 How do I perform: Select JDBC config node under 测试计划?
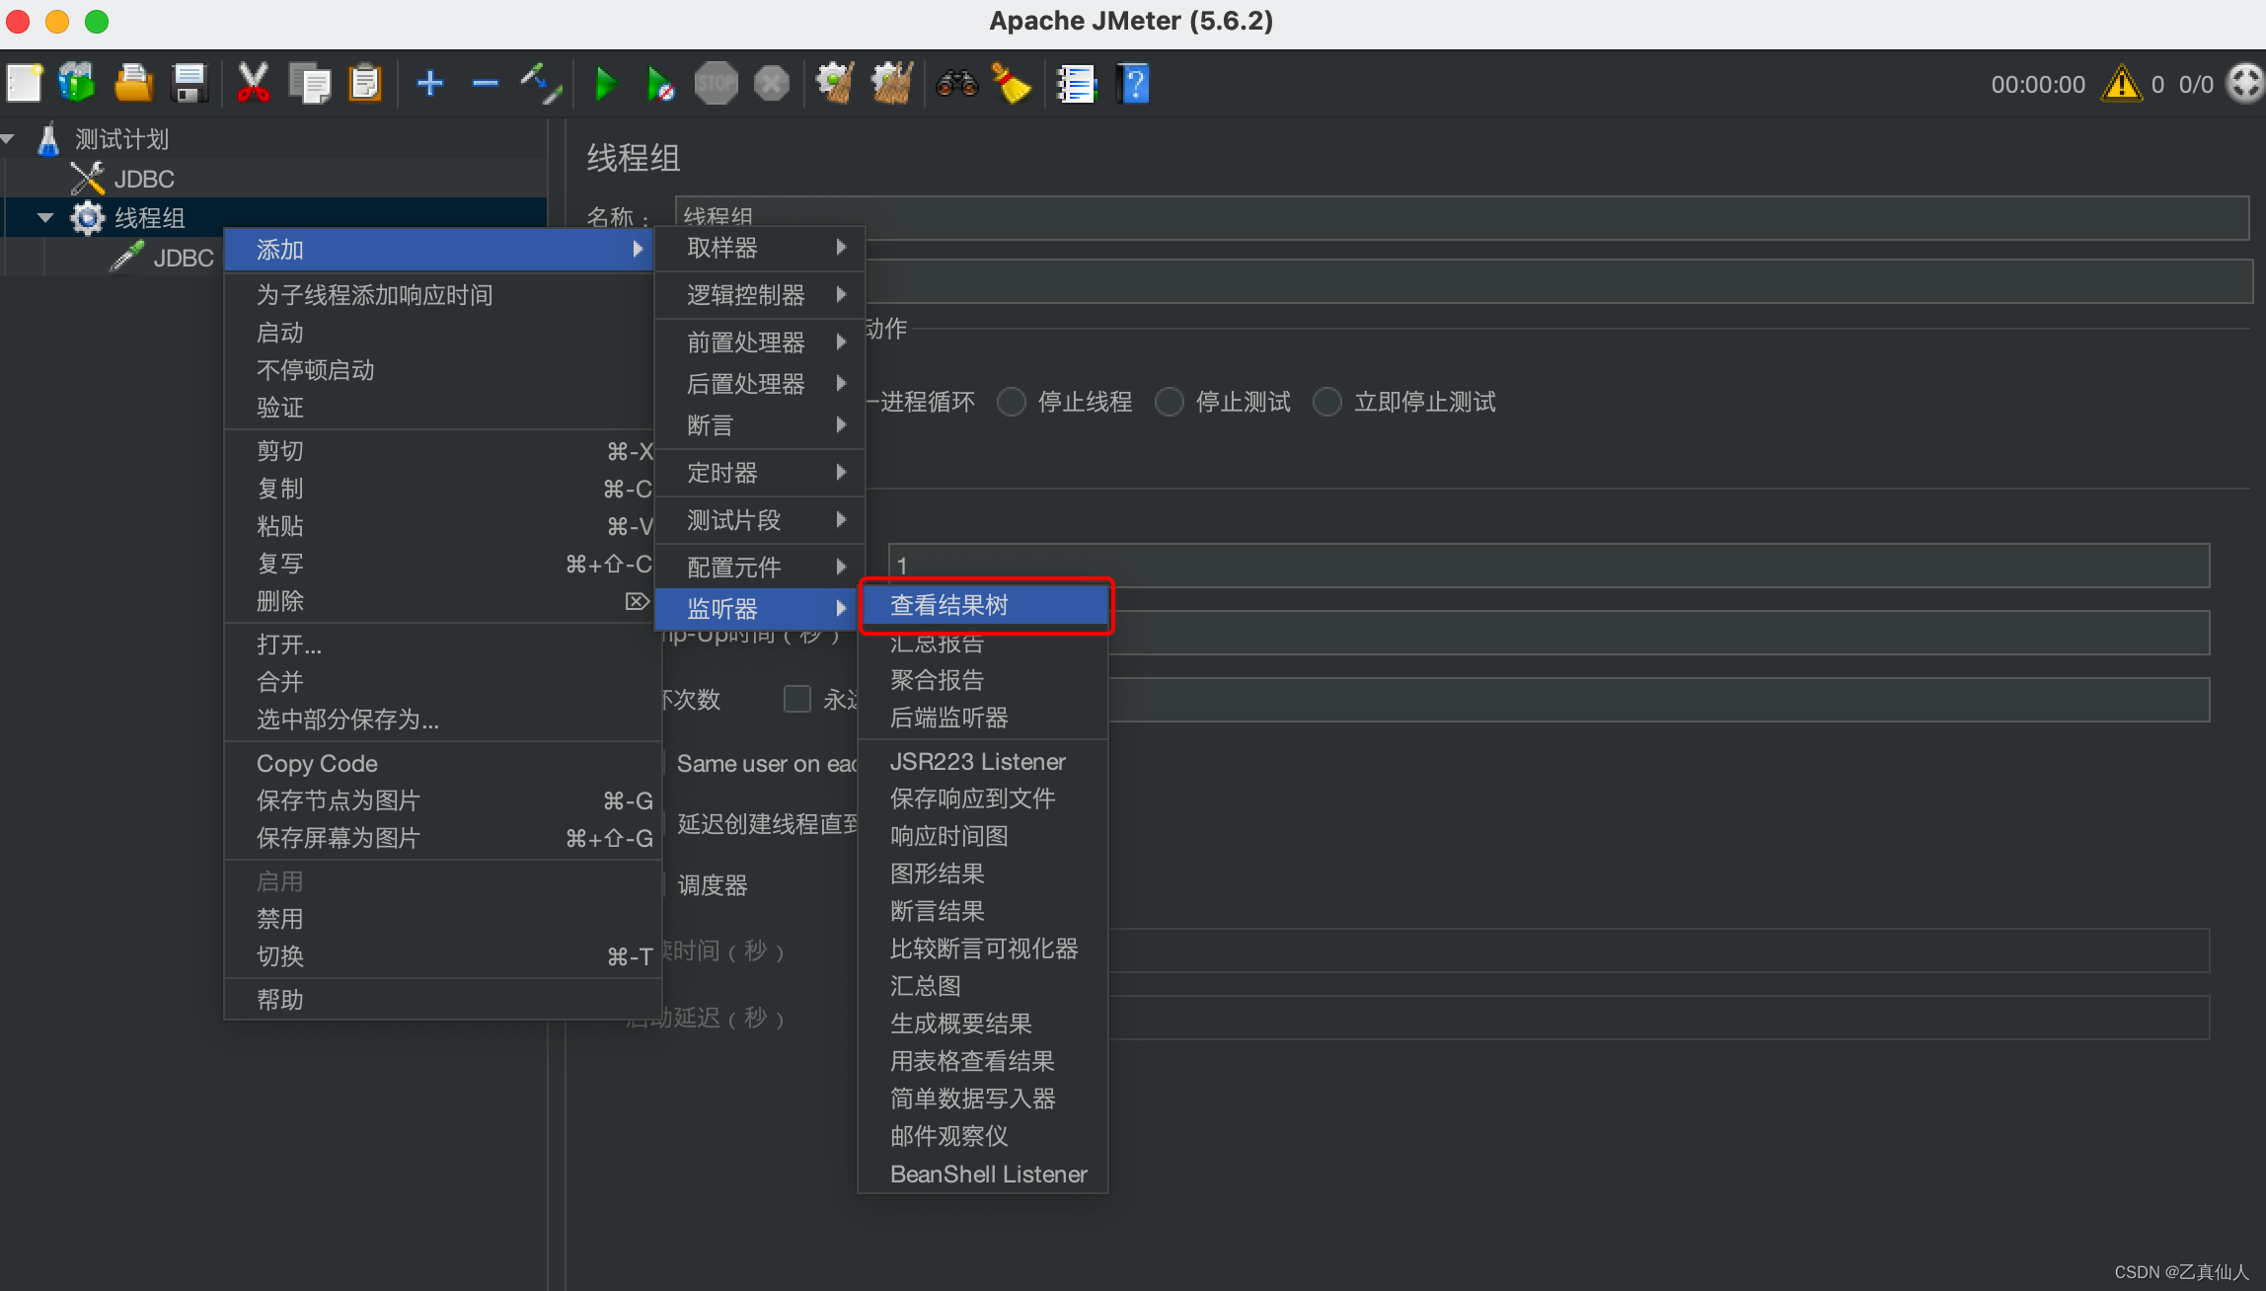pos(144,179)
